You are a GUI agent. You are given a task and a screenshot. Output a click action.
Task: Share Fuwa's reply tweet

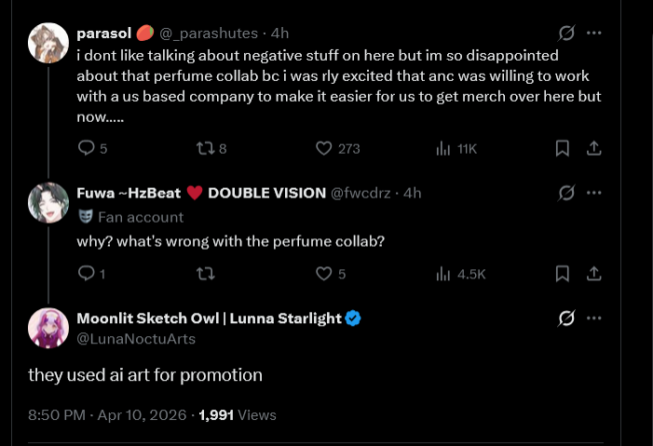[x=593, y=274]
